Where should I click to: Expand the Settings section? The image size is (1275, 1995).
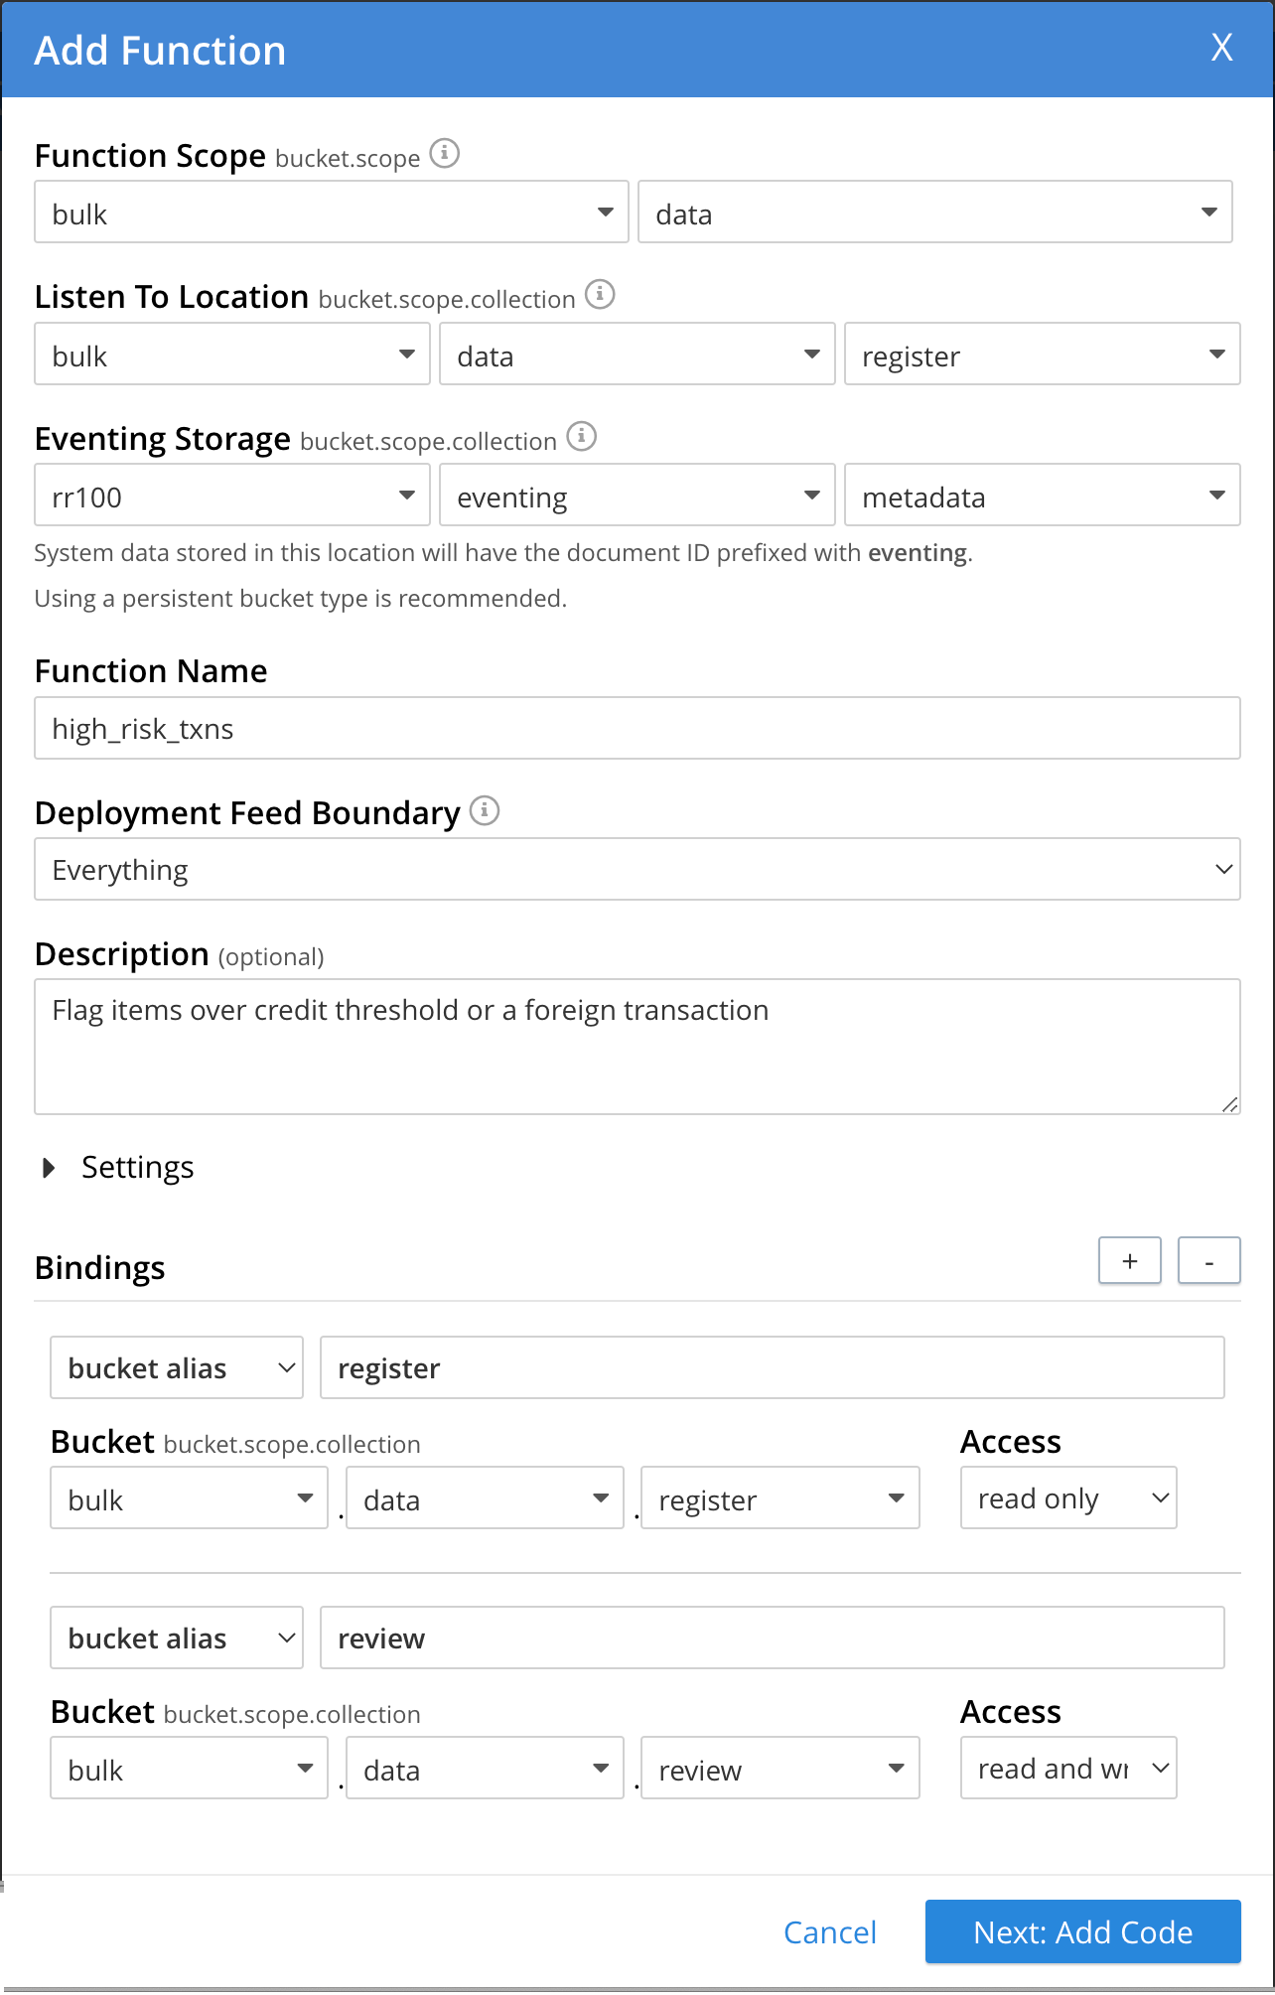click(50, 1168)
